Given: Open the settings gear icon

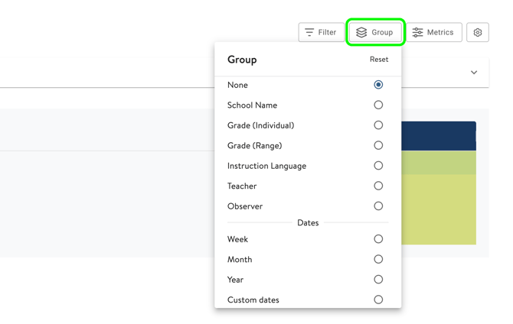Looking at the screenshot, I should [477, 32].
